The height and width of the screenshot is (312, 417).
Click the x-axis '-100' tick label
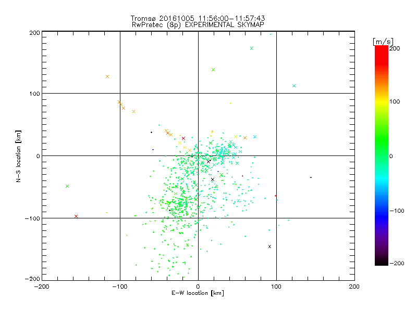point(120,287)
